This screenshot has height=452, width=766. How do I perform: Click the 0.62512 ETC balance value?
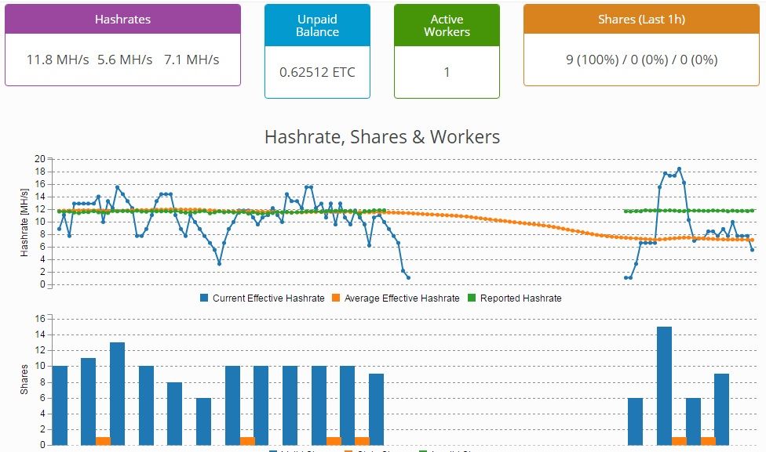click(x=318, y=72)
